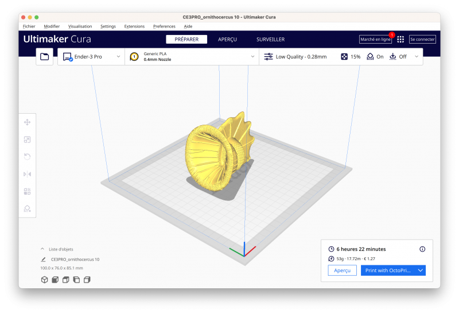Click Se connecter sign-in button

point(422,39)
